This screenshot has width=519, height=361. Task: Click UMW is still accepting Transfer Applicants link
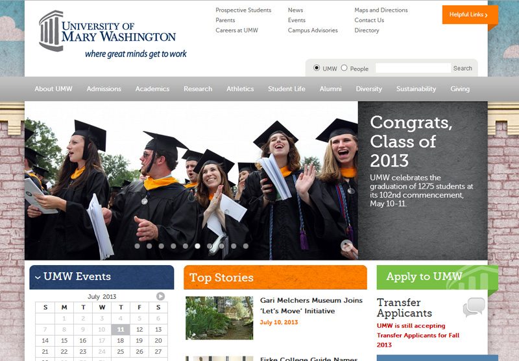pos(418,335)
